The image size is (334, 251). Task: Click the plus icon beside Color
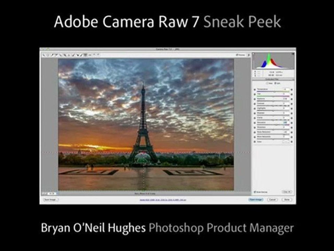pyautogui.click(x=292, y=142)
